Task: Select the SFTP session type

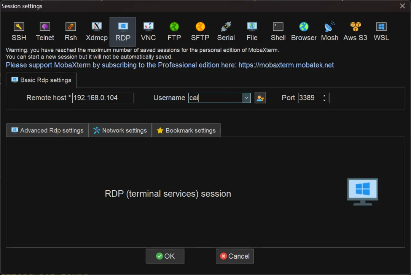Action: pos(200,32)
